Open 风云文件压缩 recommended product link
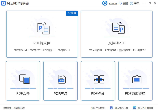Screen dimensions: 158x111 [121, 108]
